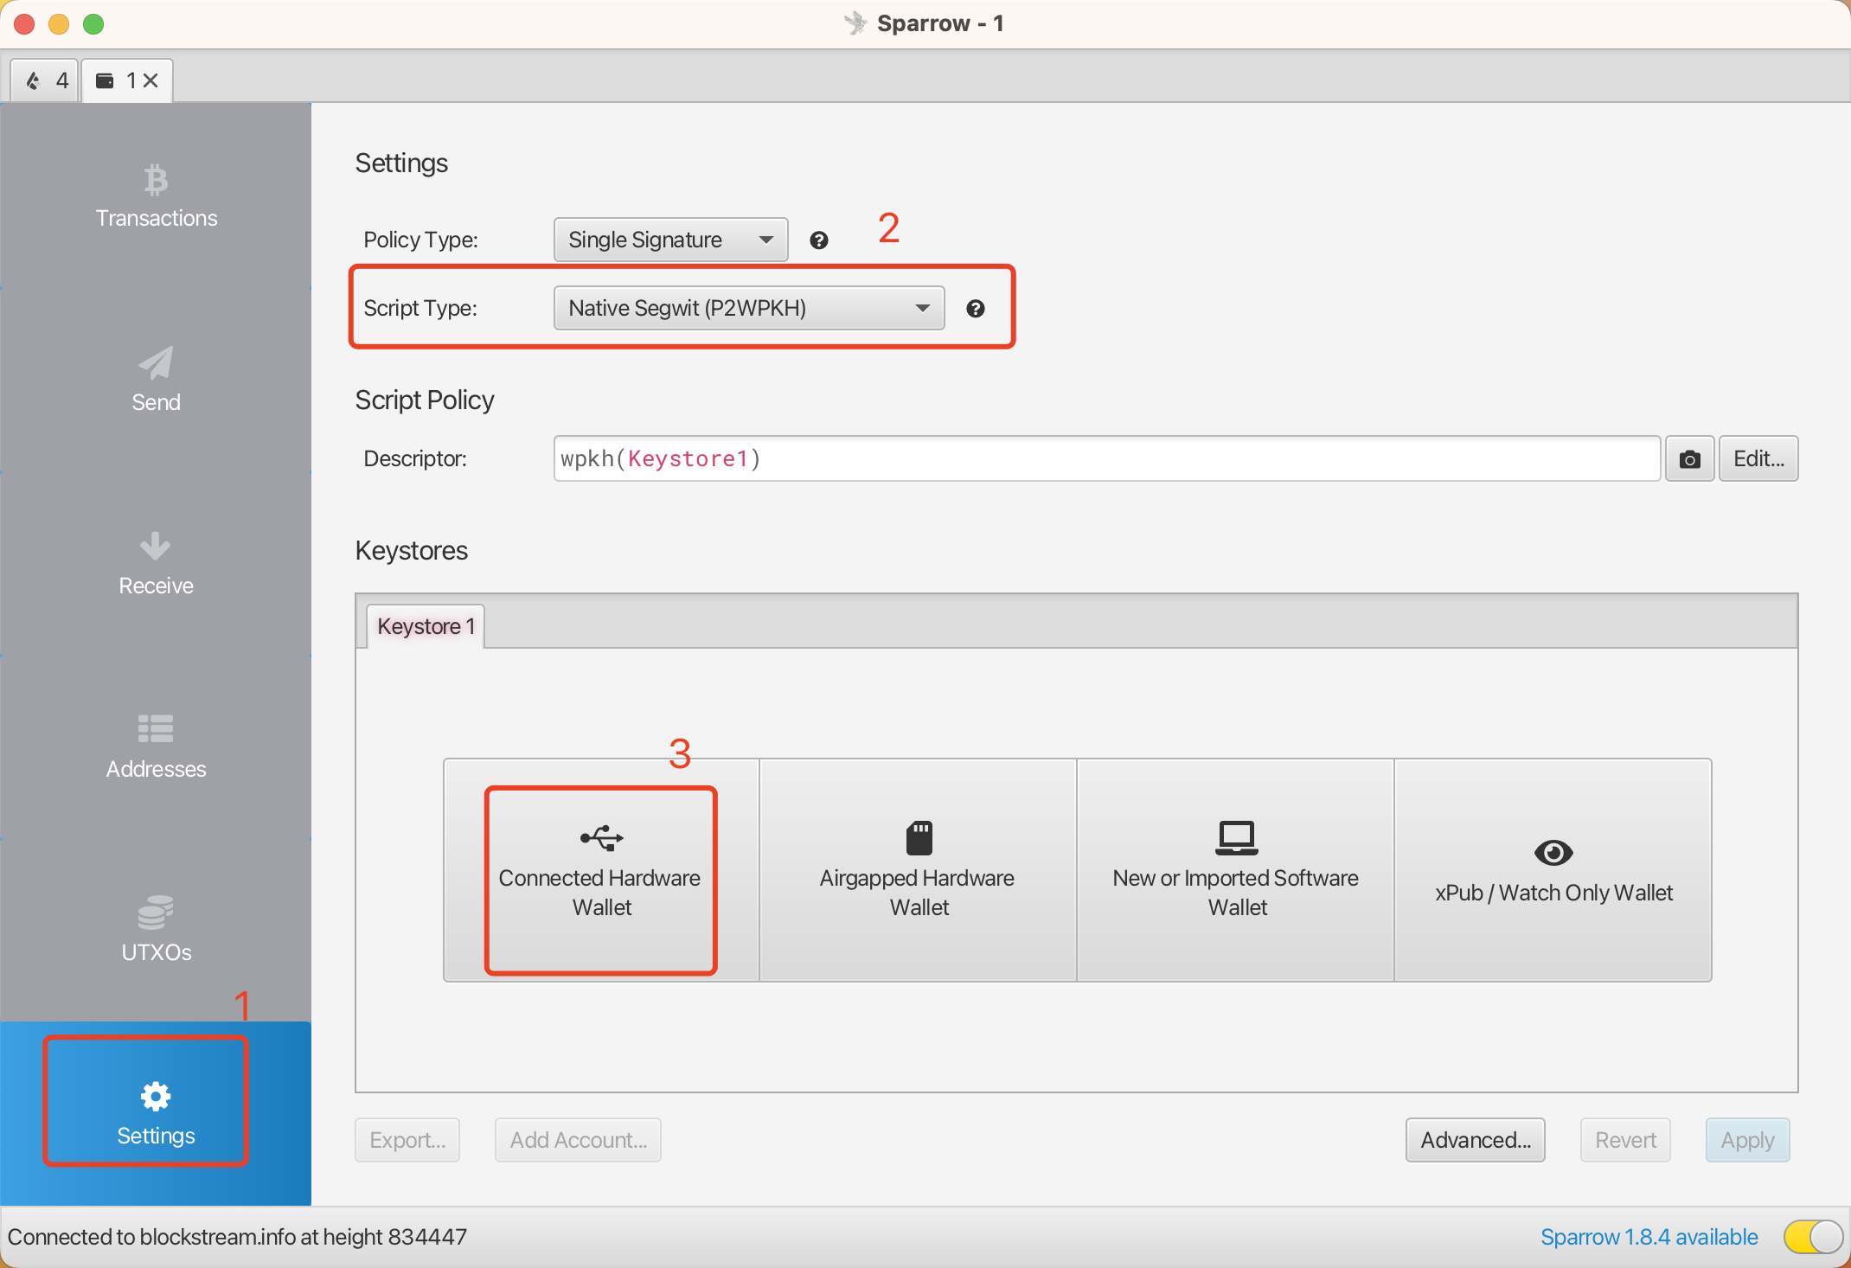The image size is (1851, 1268).
Task: Click into the Descriptor text field
Action: pyautogui.click(x=1105, y=459)
